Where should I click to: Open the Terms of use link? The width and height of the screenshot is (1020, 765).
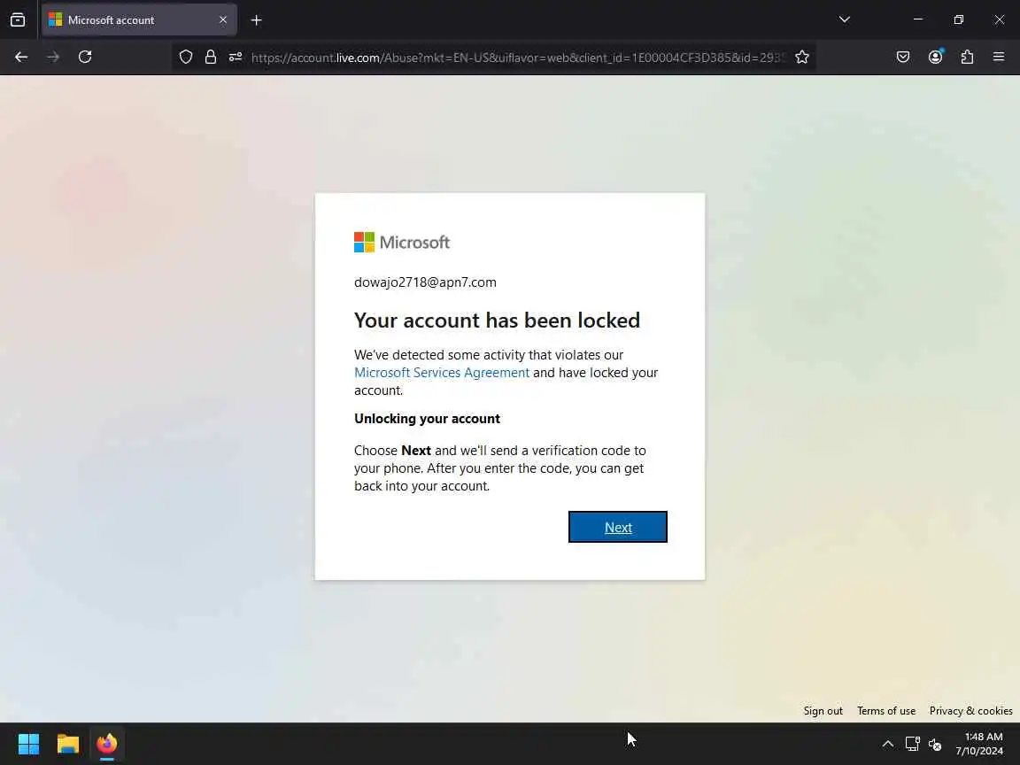(886, 711)
